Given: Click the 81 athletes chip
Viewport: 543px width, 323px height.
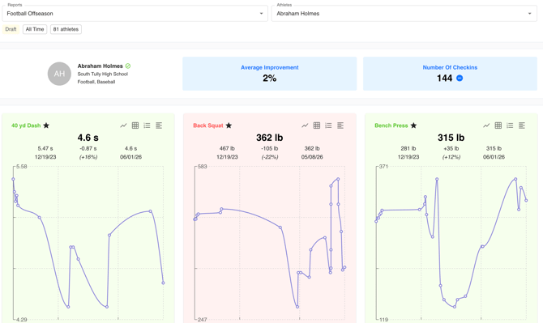Looking at the screenshot, I should click(66, 29).
